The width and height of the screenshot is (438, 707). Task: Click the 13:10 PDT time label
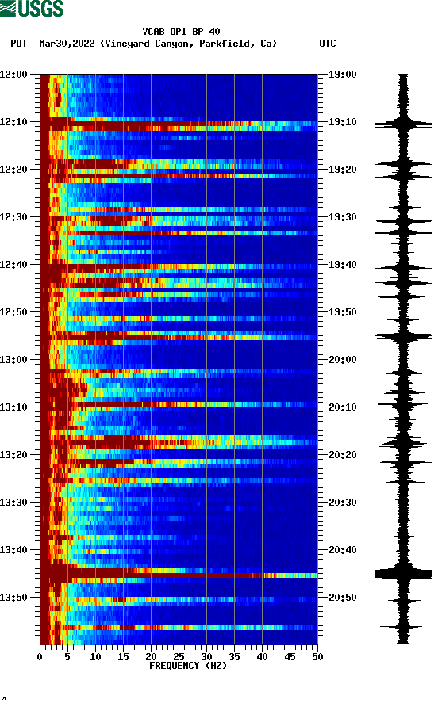(13, 407)
